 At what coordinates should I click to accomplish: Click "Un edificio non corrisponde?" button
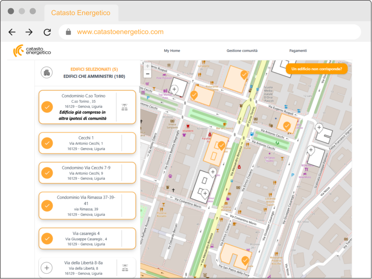[x=316, y=69]
